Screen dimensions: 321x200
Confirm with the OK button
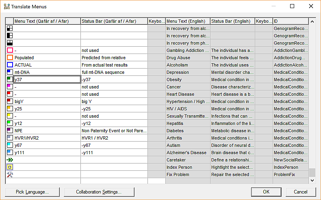pos(266,192)
